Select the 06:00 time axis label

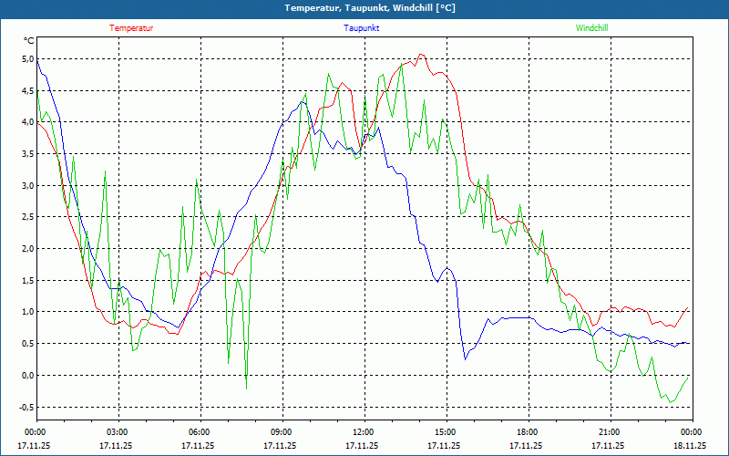[200, 432]
